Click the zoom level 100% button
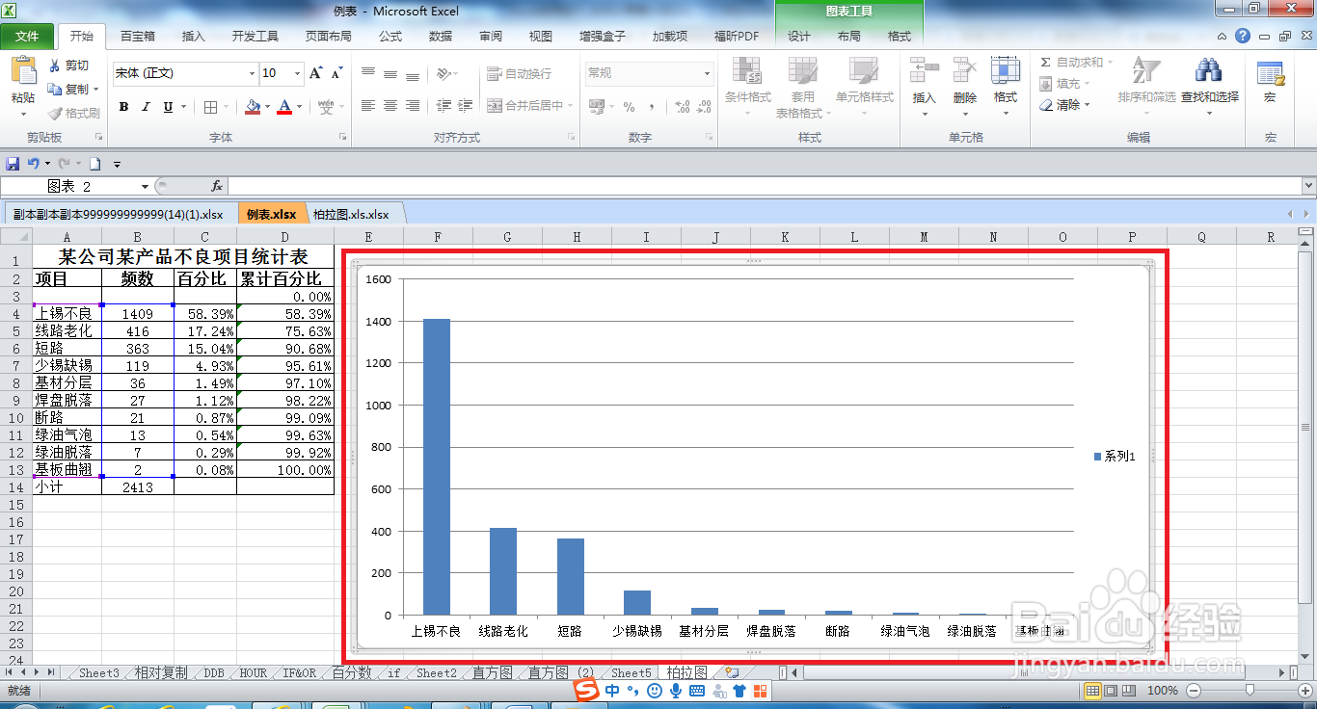Image resolution: width=1317 pixels, height=709 pixels. point(1163,691)
